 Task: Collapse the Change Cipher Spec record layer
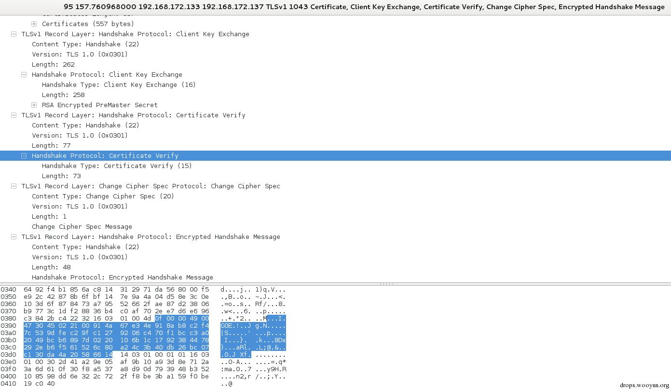14,186
